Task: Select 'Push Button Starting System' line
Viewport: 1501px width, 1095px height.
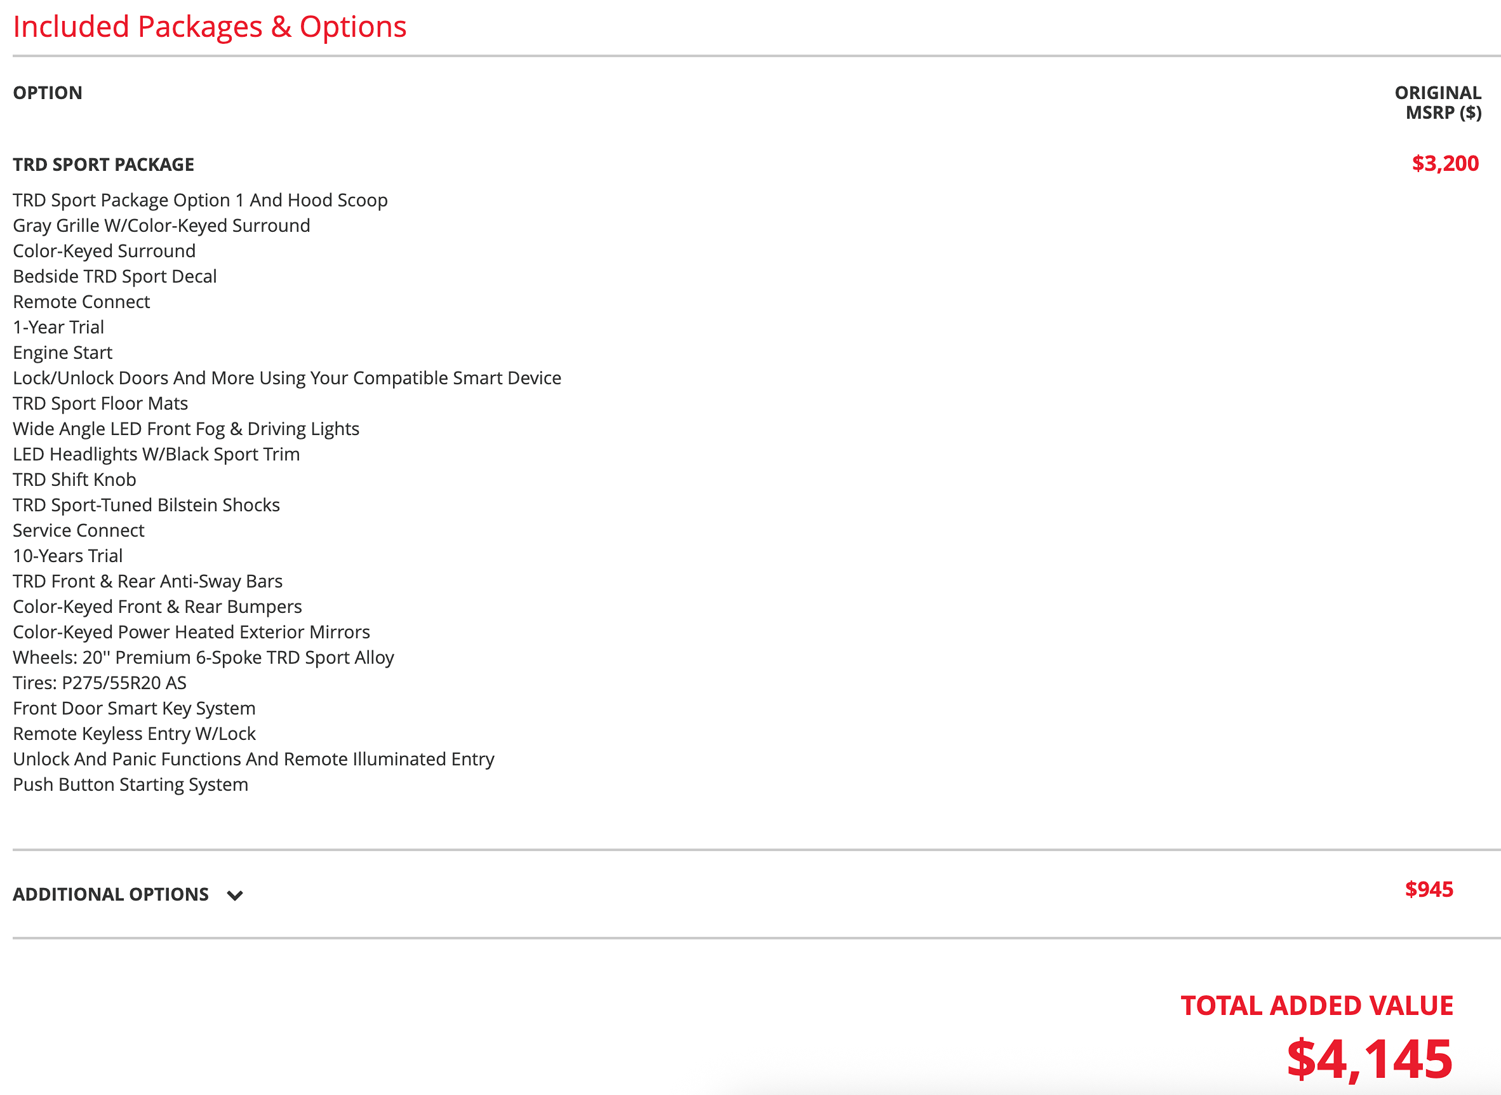Action: [131, 785]
